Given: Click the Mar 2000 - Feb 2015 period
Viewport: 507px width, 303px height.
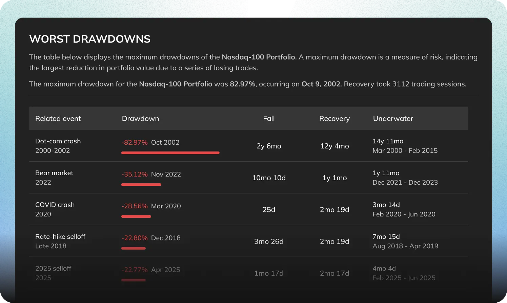Looking at the screenshot, I should (405, 150).
